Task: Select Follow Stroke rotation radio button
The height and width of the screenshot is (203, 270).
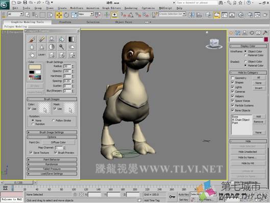Action: pos(53,120)
